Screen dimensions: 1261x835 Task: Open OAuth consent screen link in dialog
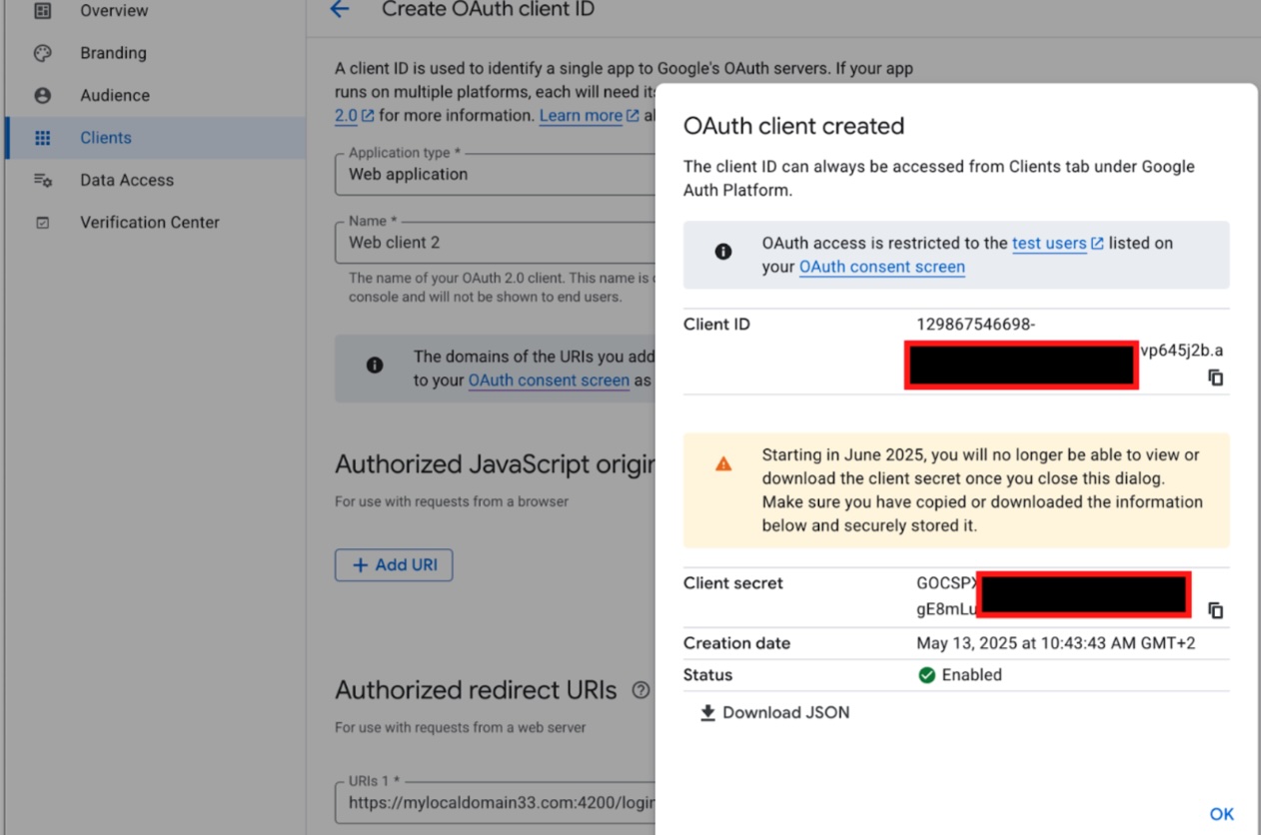[881, 267]
